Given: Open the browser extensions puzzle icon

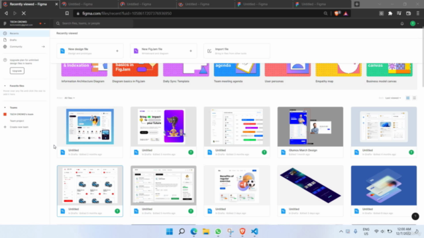Looking at the screenshot, I should pyautogui.click(x=390, y=13).
